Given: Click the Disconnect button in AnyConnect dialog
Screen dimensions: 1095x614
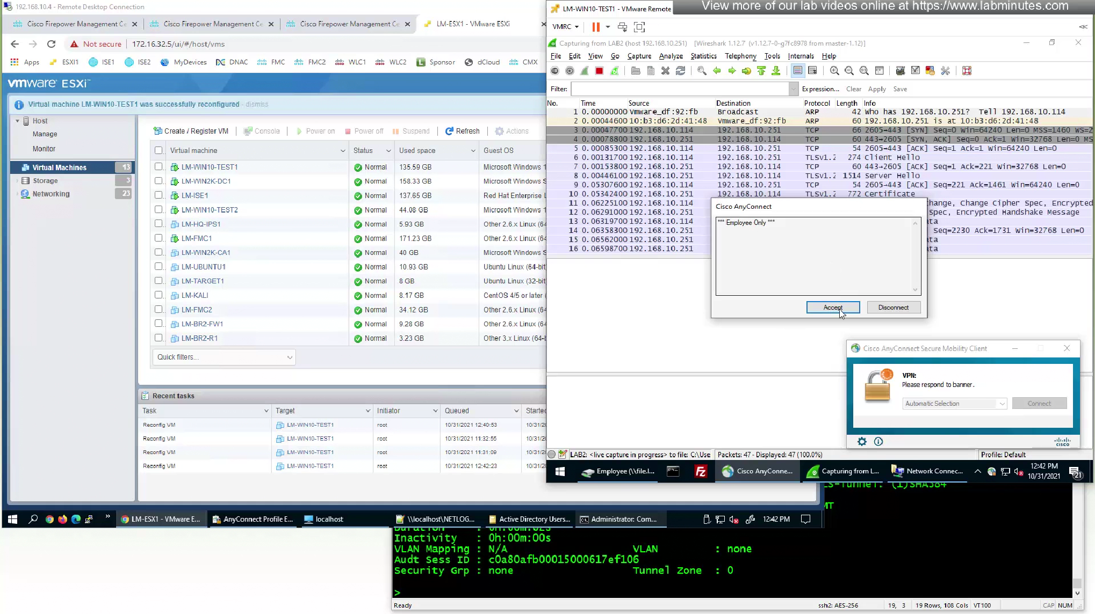Looking at the screenshot, I should coord(893,308).
